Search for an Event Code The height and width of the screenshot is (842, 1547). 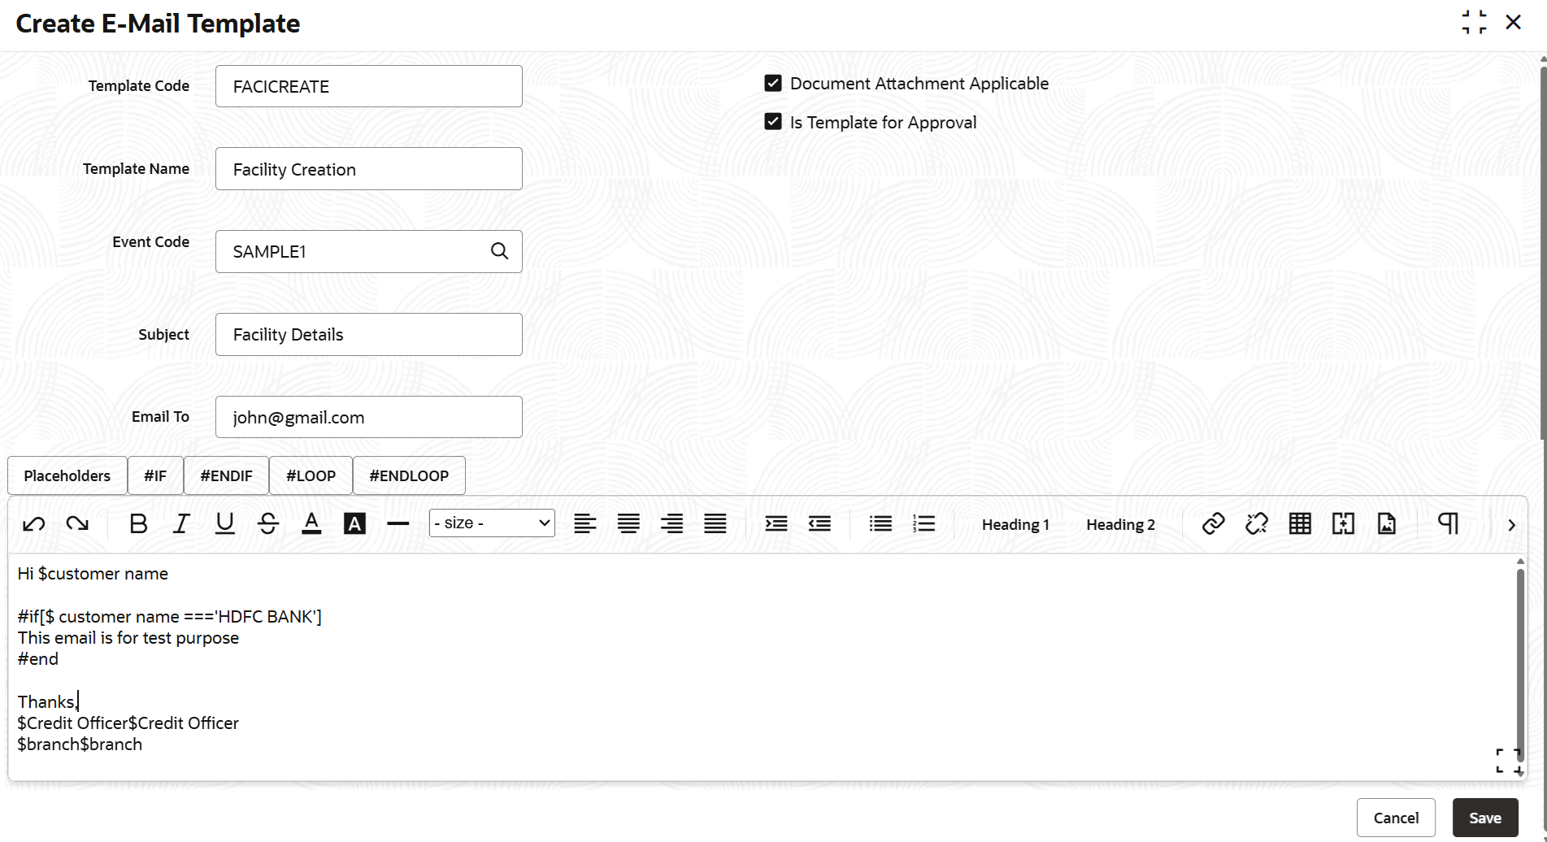500,251
